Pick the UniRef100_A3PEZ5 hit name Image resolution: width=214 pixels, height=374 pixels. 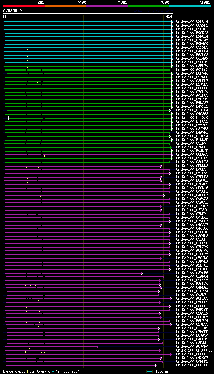coord(192,254)
